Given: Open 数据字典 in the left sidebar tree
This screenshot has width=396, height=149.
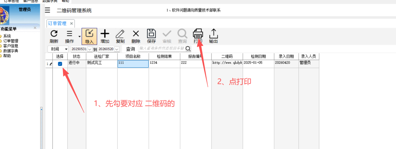Looking at the screenshot, I should (11, 51).
